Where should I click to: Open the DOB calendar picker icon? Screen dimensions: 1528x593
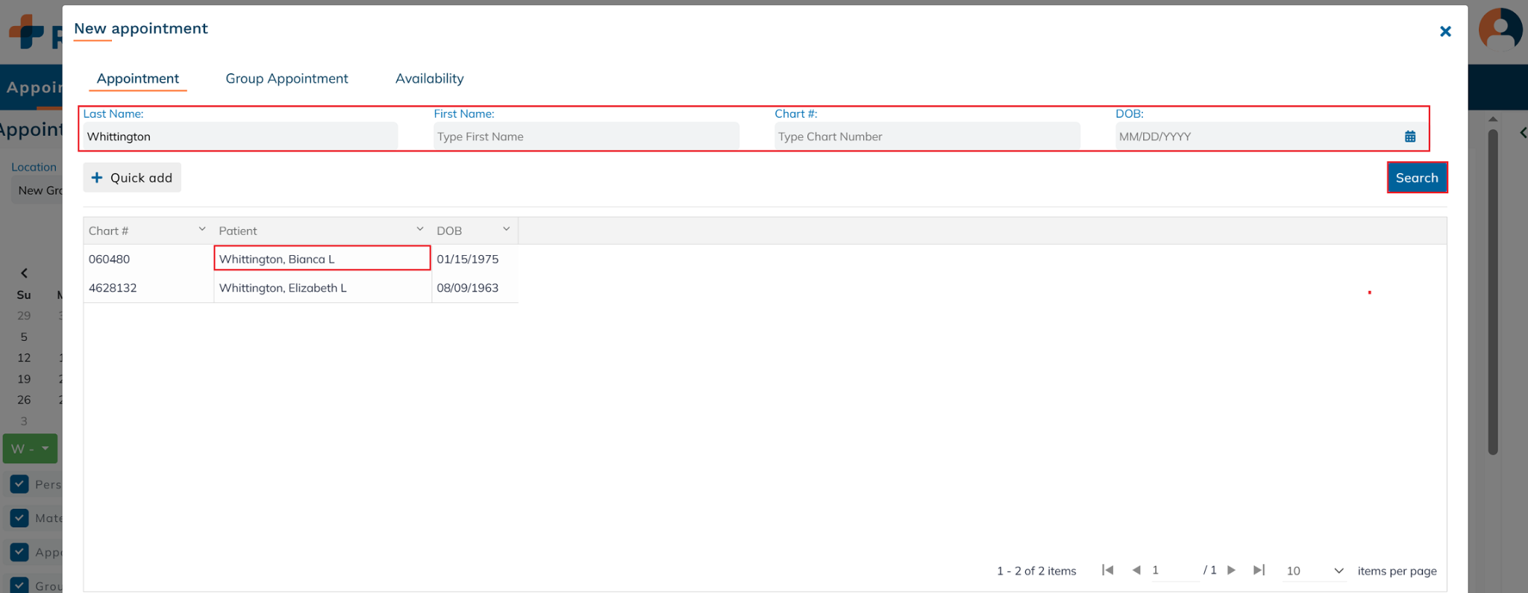point(1409,137)
